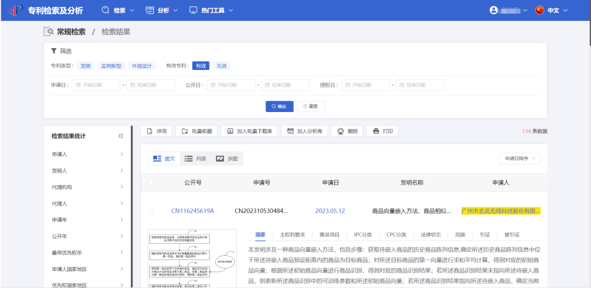Expand the 发明人 statistics row
The image size is (591, 288).
click(x=88, y=171)
